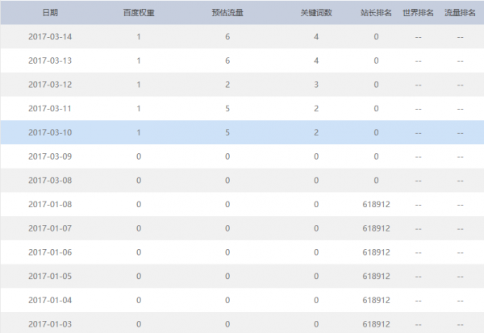Select the 2017-01-04 date cell
This screenshot has width=484, height=333.
[x=50, y=300]
